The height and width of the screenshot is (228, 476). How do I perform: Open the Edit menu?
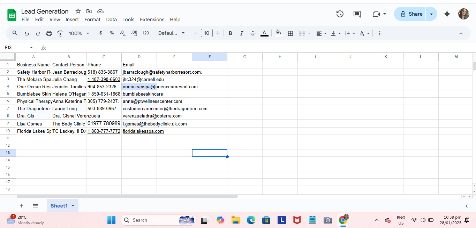click(x=39, y=19)
